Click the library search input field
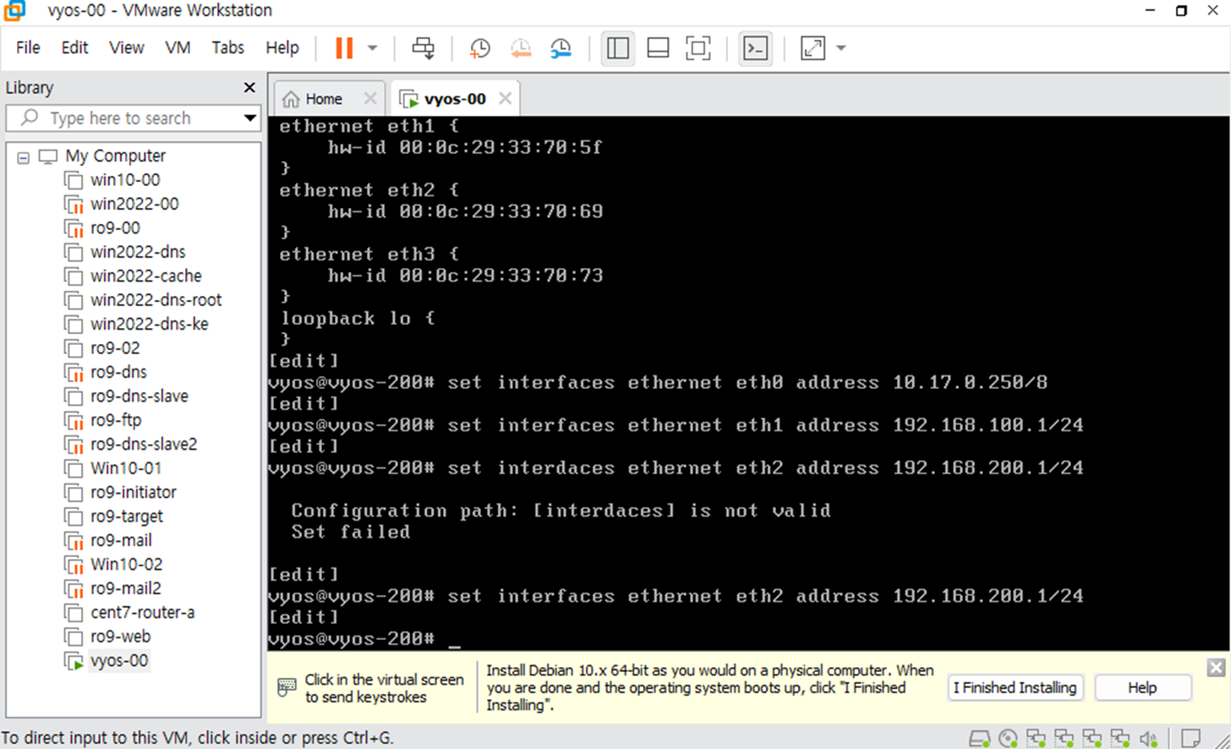This screenshot has height=749, width=1231. click(x=123, y=118)
